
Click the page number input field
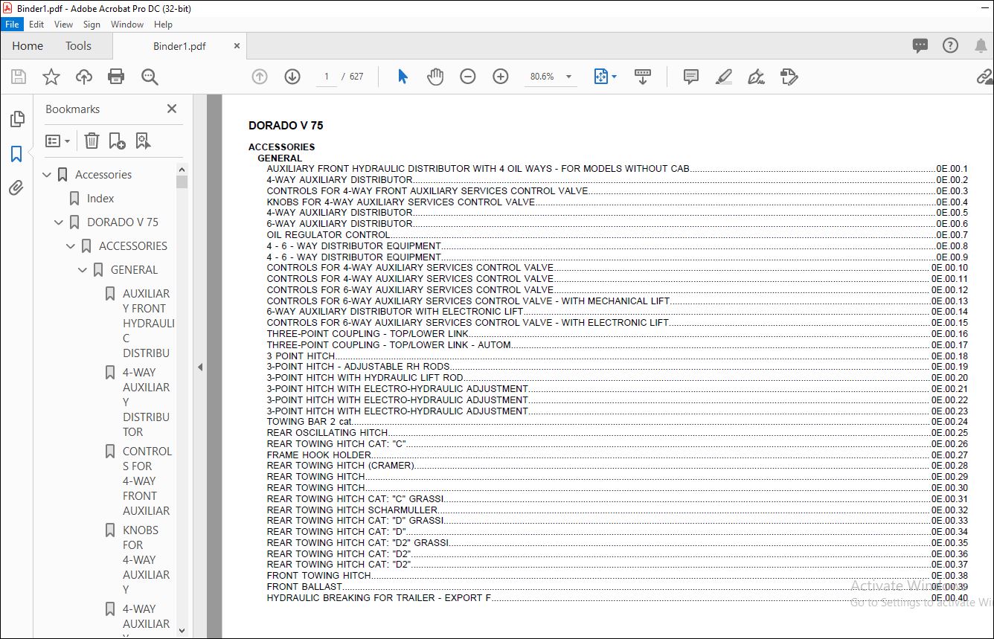pyautogui.click(x=326, y=77)
